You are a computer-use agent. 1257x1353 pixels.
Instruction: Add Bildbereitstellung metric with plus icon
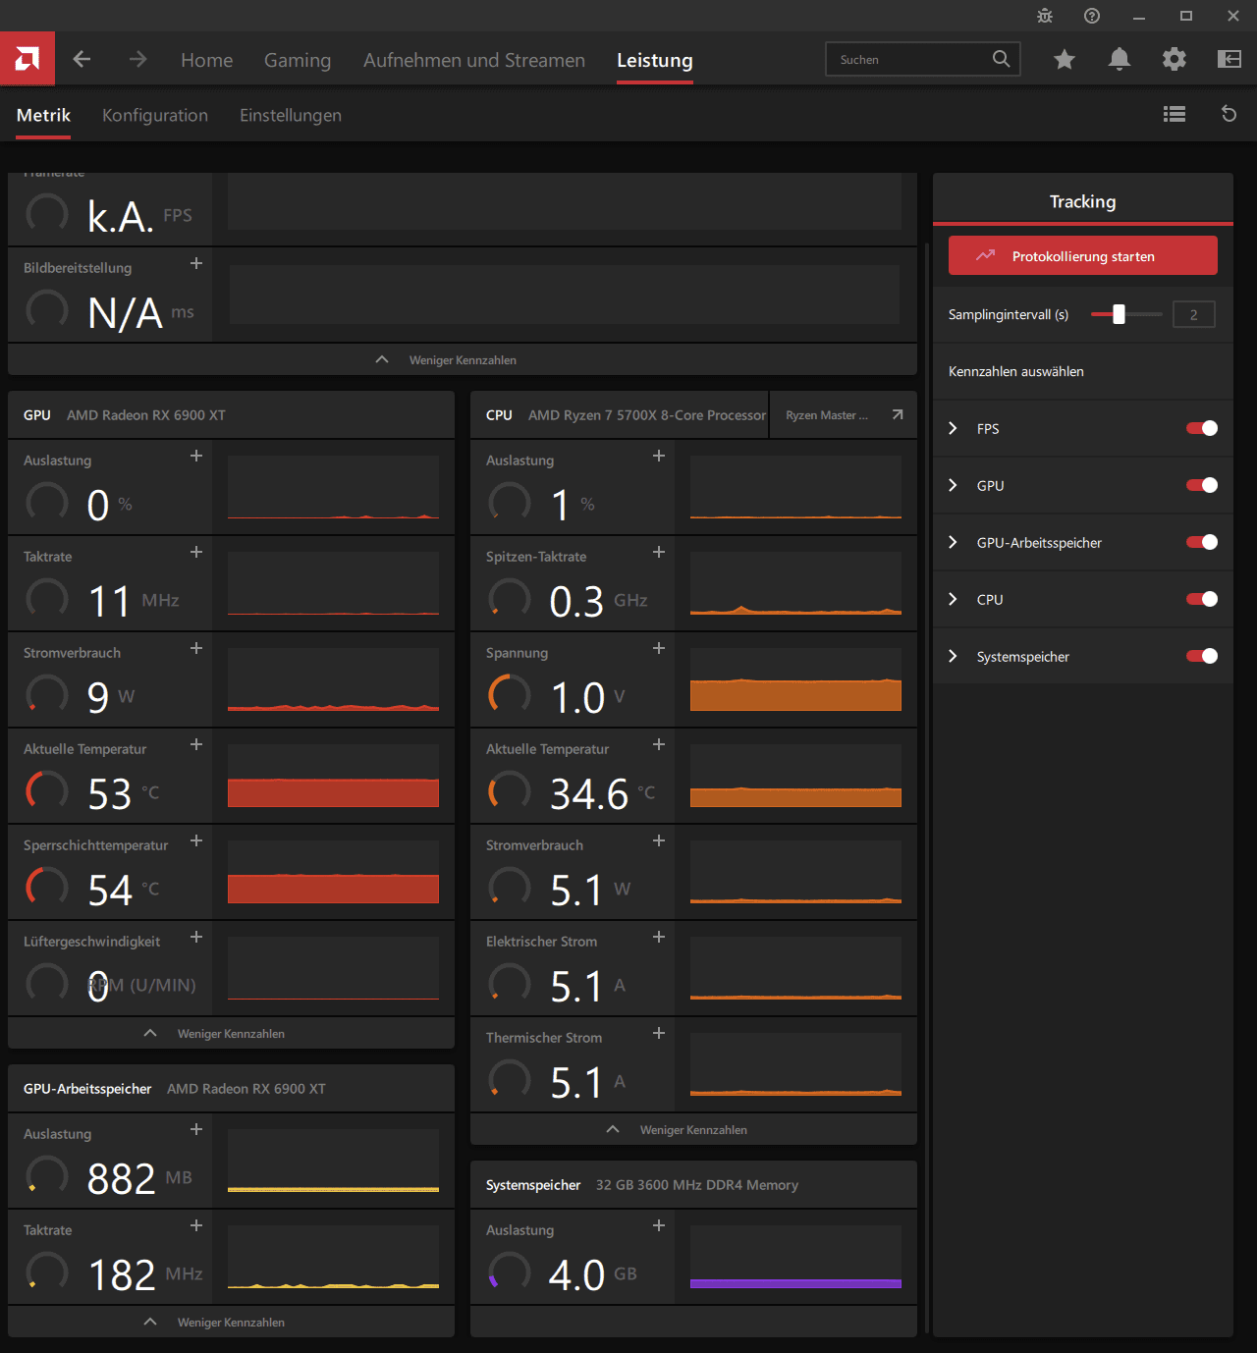196,263
